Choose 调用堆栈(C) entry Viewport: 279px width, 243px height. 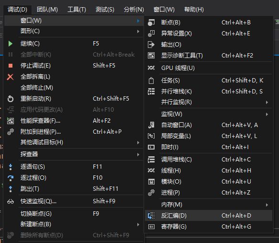tap(209, 160)
